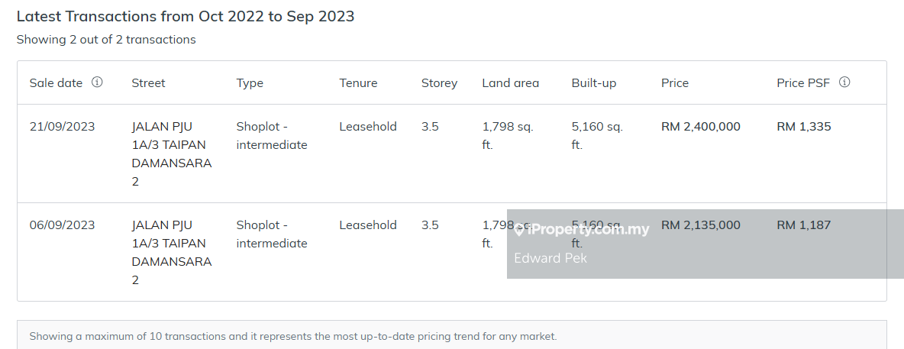904x349 pixels.
Task: Click the Latest Transactions heading
Action: [186, 16]
